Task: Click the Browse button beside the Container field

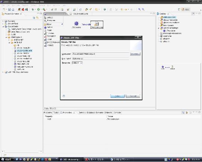Action: click(x=135, y=54)
